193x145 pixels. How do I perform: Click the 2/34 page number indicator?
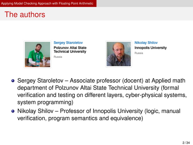click(186, 143)
